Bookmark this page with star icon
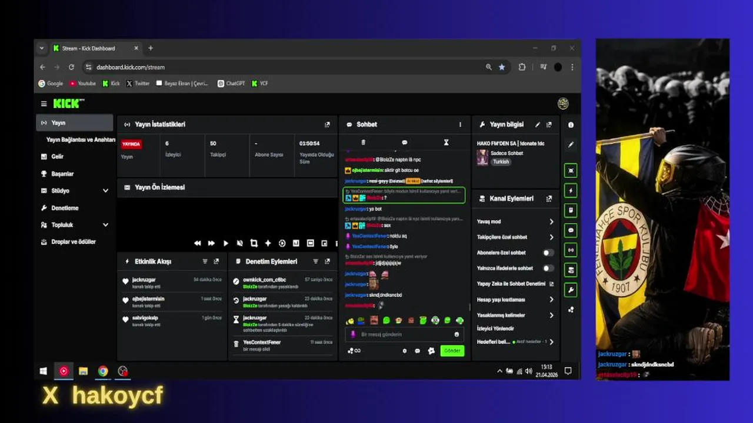Viewport: 753px width, 423px height. click(x=502, y=67)
